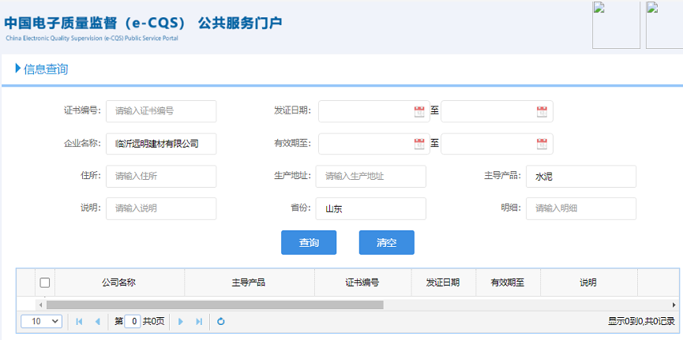Open calendar for issue date start

click(x=419, y=112)
